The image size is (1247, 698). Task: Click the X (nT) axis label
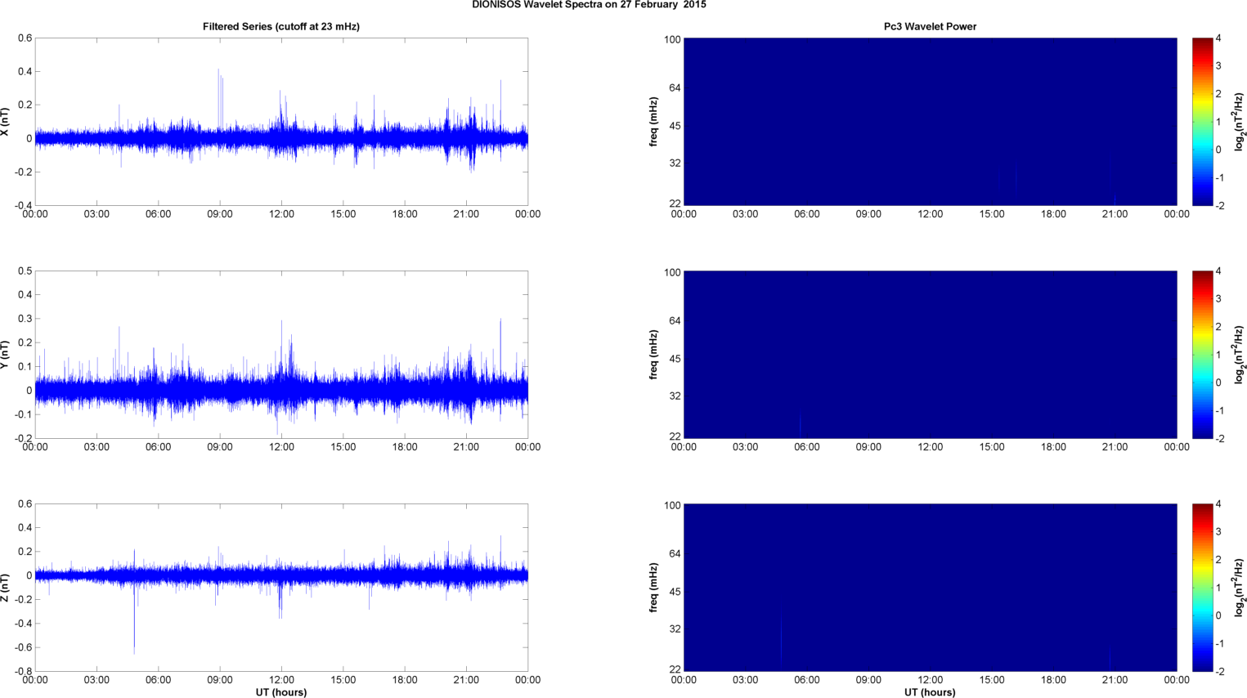click(5, 122)
